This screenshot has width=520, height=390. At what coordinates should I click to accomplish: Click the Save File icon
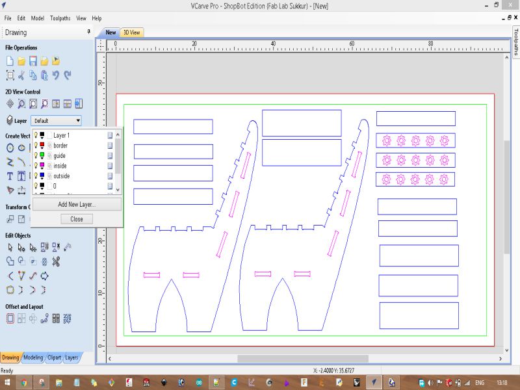pos(32,60)
